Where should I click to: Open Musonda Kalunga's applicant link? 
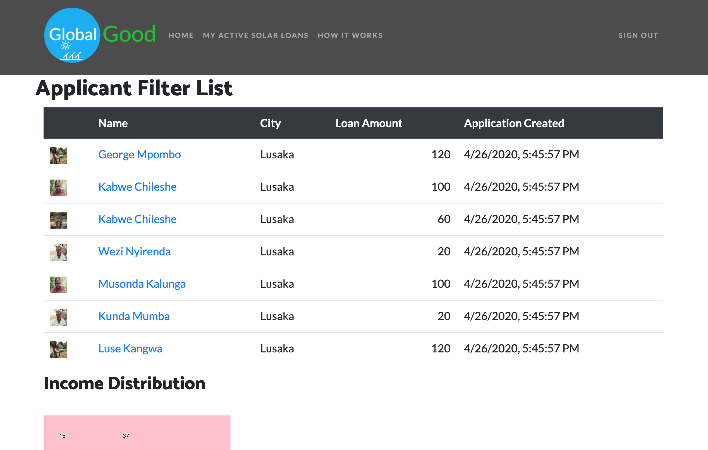142,284
